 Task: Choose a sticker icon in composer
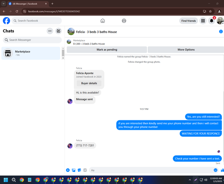[79, 170]
